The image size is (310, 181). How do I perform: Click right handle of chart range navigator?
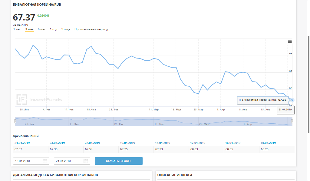tap(292, 121)
